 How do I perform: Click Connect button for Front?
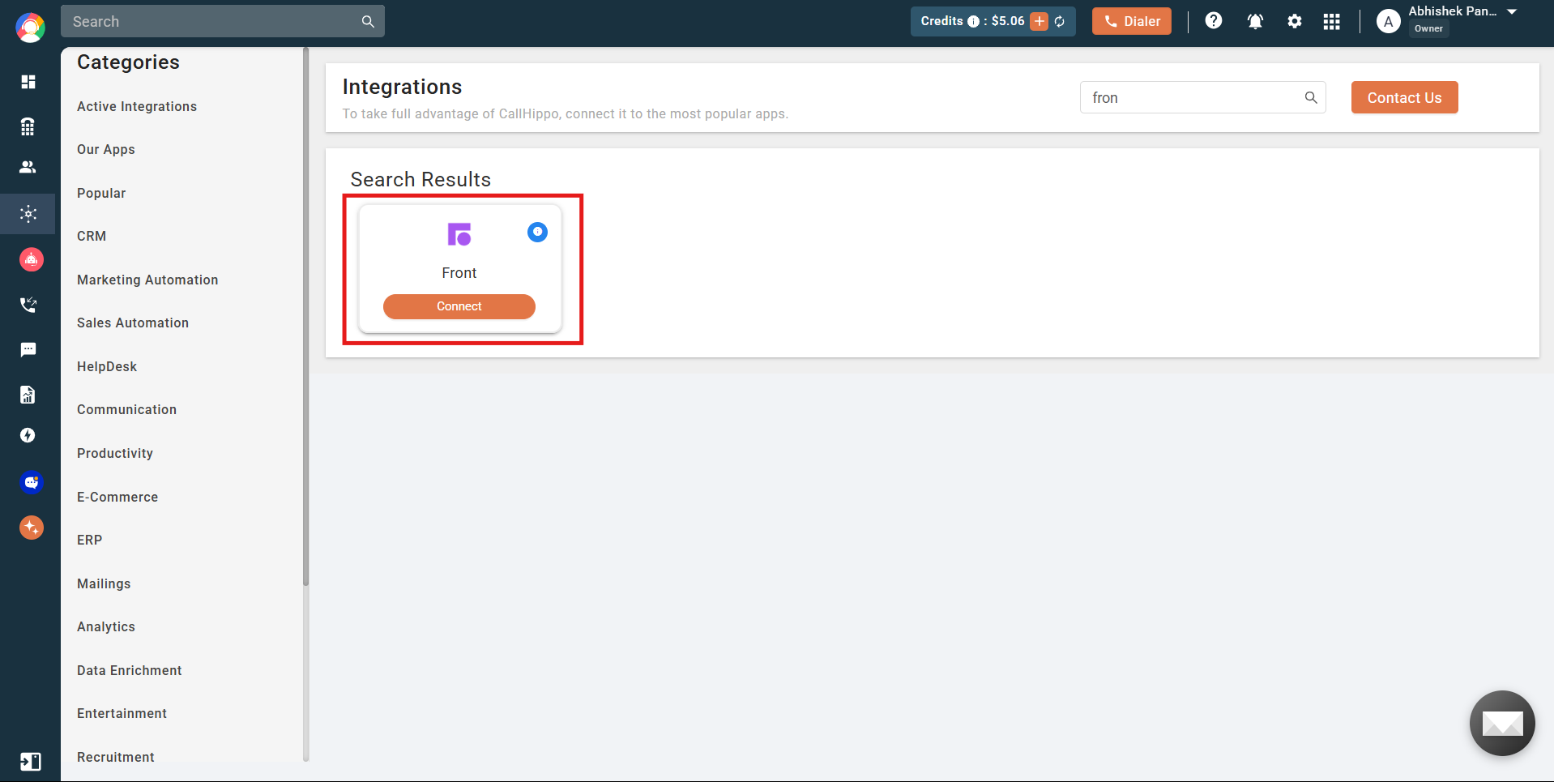(459, 306)
